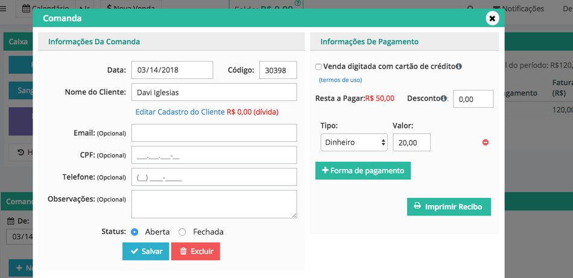
Task: Select the Aberta status radio button
Action: pyautogui.click(x=135, y=232)
